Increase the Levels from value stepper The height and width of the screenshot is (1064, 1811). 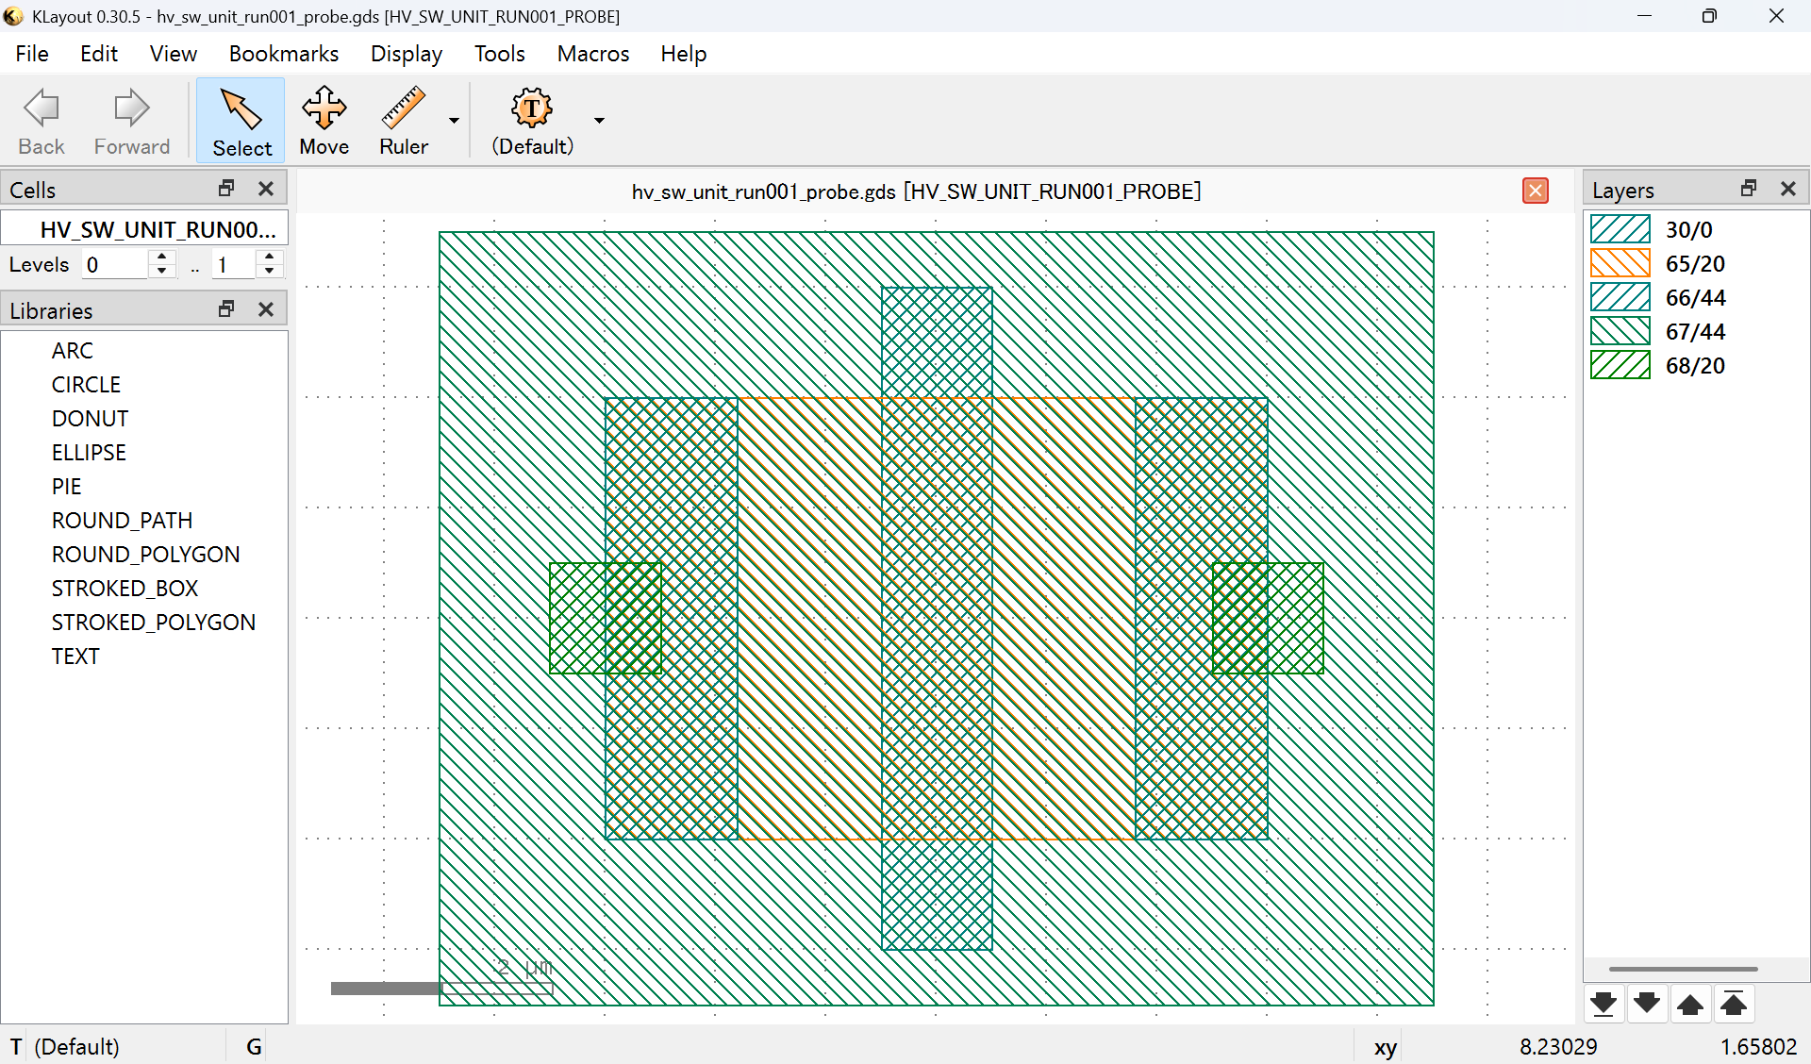[162, 258]
